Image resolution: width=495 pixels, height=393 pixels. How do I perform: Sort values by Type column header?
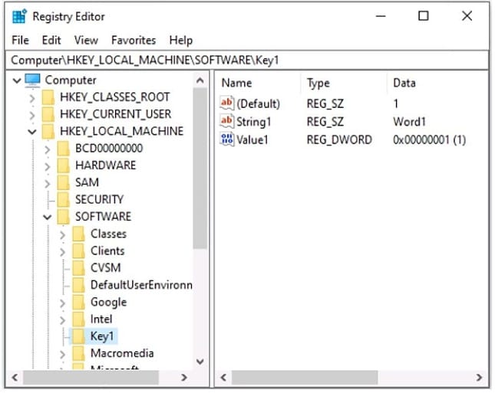[318, 83]
